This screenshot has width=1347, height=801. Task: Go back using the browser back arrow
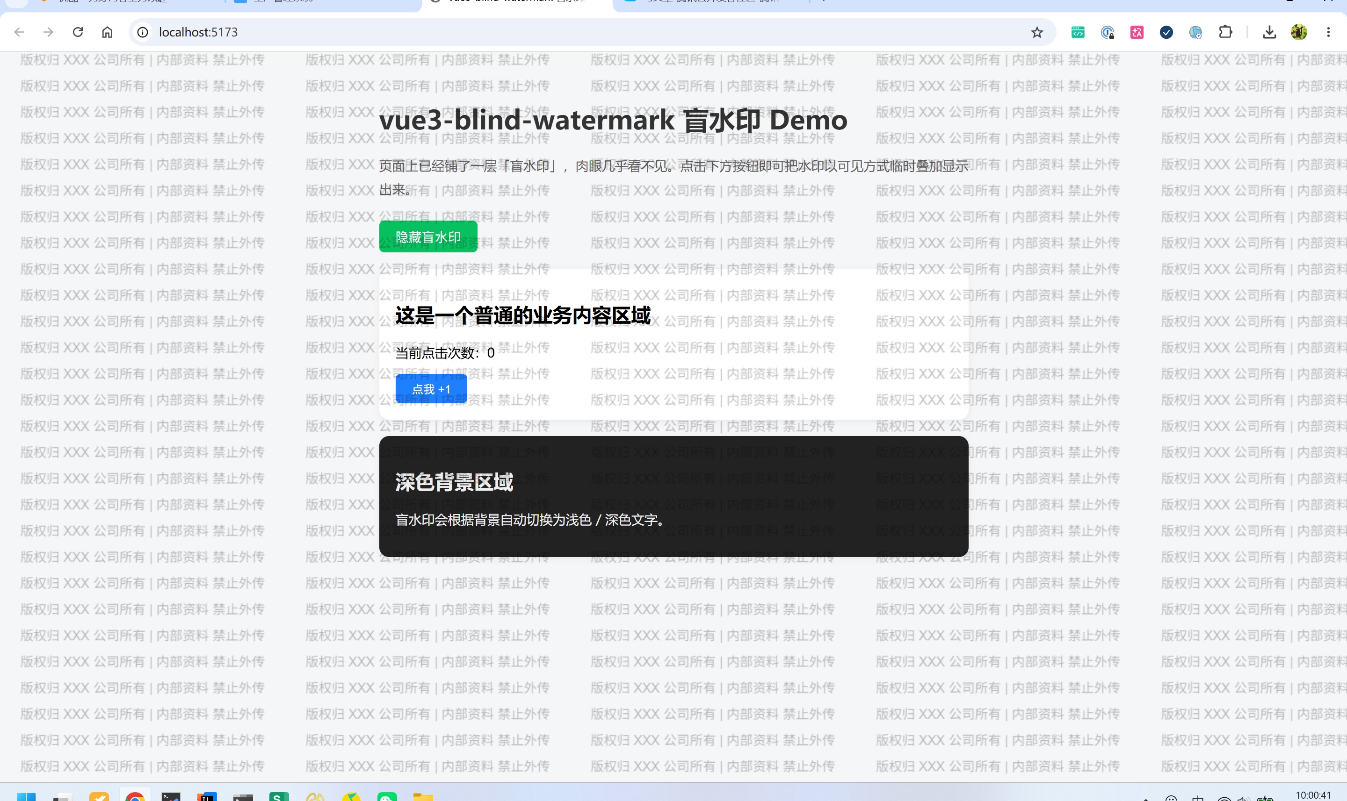[x=20, y=32]
